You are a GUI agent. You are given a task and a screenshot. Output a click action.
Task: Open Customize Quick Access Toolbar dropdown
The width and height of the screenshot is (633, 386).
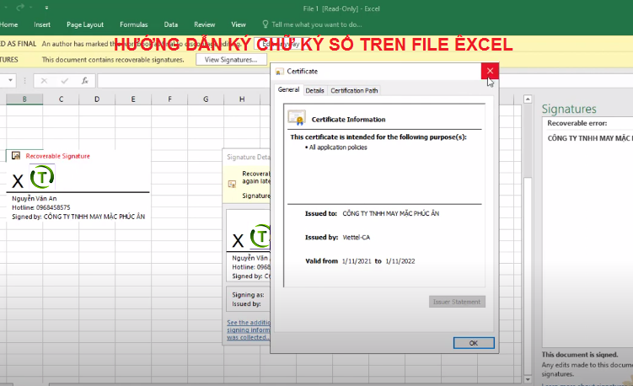click(x=46, y=8)
